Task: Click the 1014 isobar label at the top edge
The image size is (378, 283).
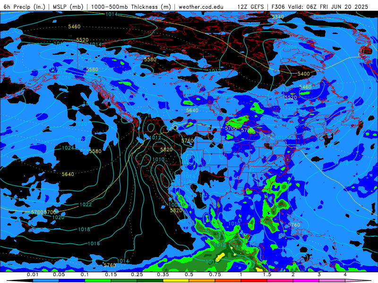Action: click(x=112, y=14)
